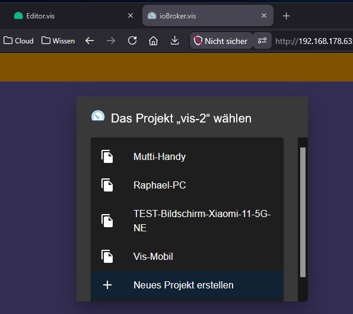353x314 pixels.
Task: Click the copy icon beside TEST-Bildschirm-Xiaomi-11-5G-NE
Action: [107, 221]
